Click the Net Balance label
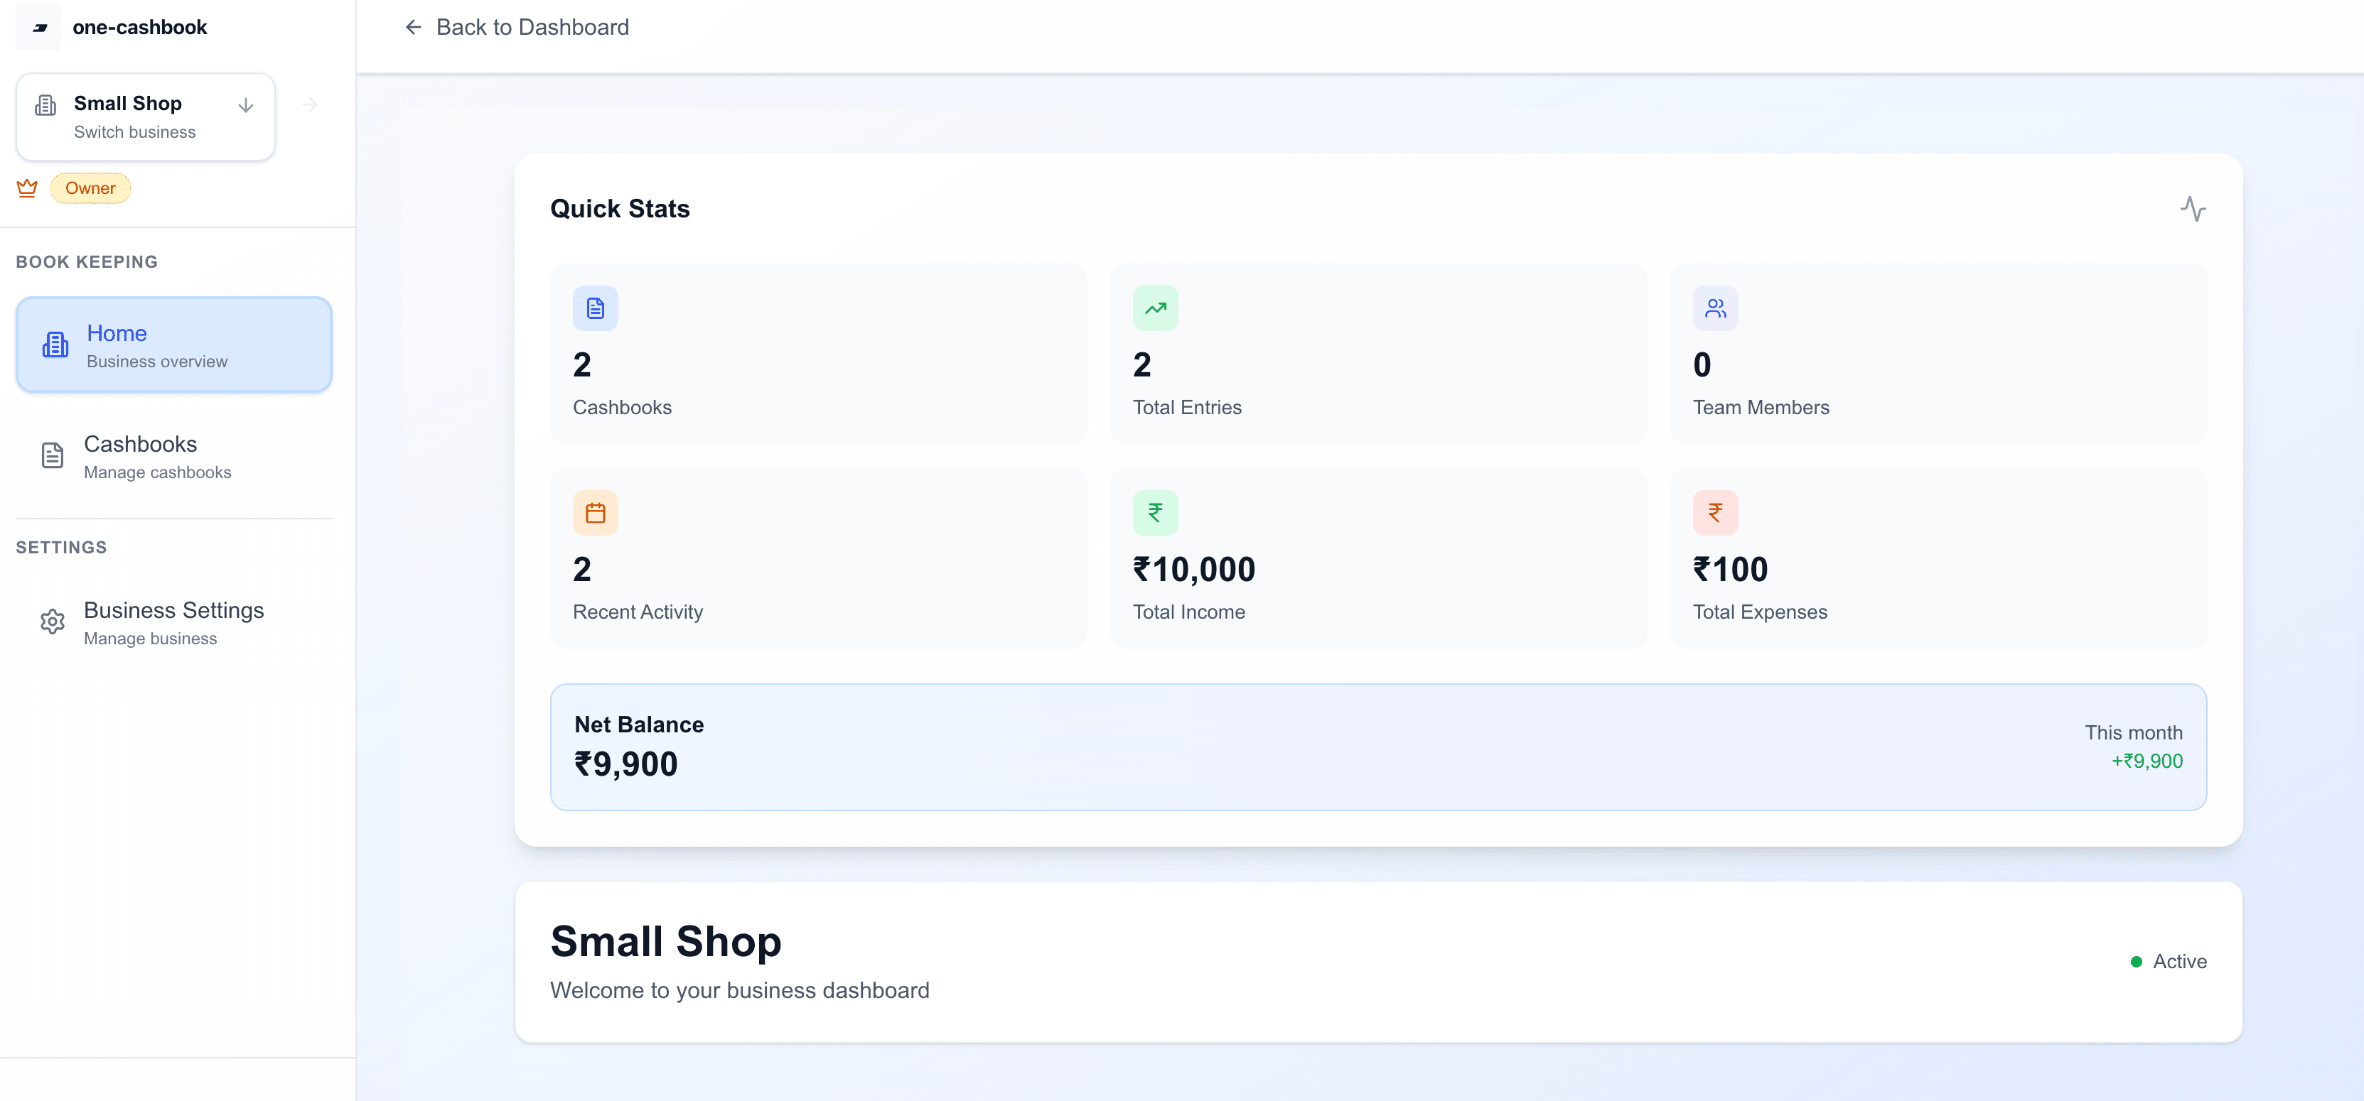This screenshot has width=2364, height=1101. (639, 725)
